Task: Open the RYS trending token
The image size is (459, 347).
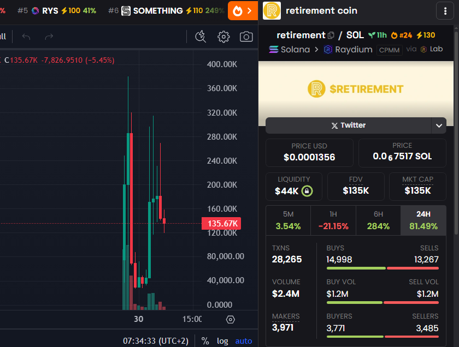Action: click(x=57, y=11)
